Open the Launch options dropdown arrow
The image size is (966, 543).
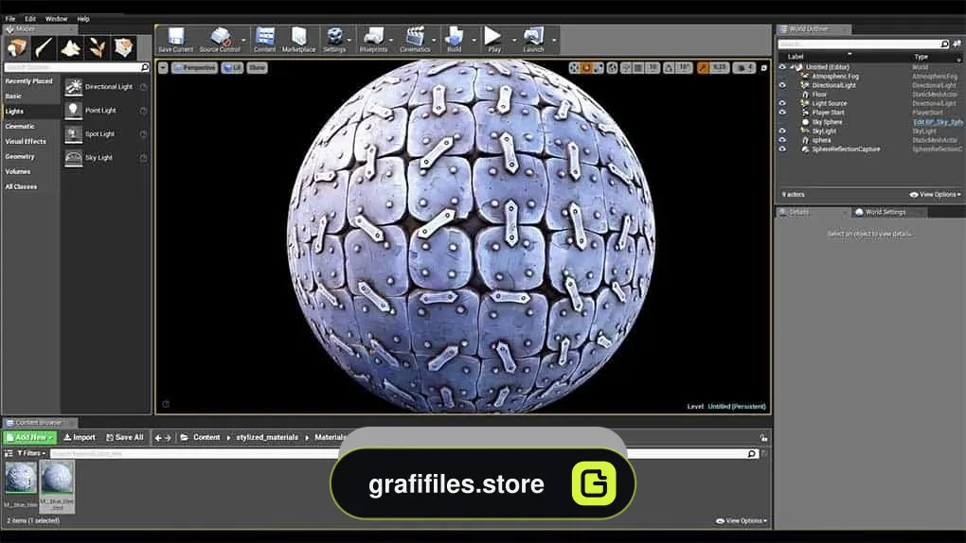[x=554, y=41]
